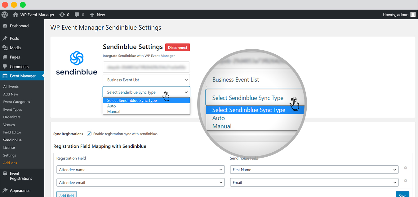
Task: Remove the Attendee email mapping row
Action: 405,181
